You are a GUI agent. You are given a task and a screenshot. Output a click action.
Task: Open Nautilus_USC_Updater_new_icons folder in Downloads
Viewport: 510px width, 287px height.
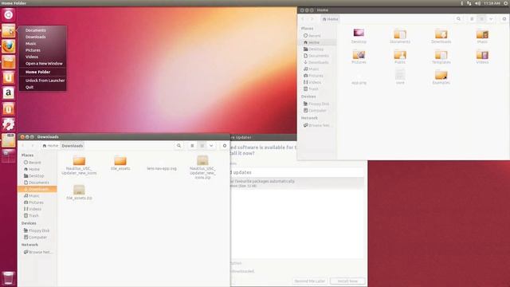point(79,165)
